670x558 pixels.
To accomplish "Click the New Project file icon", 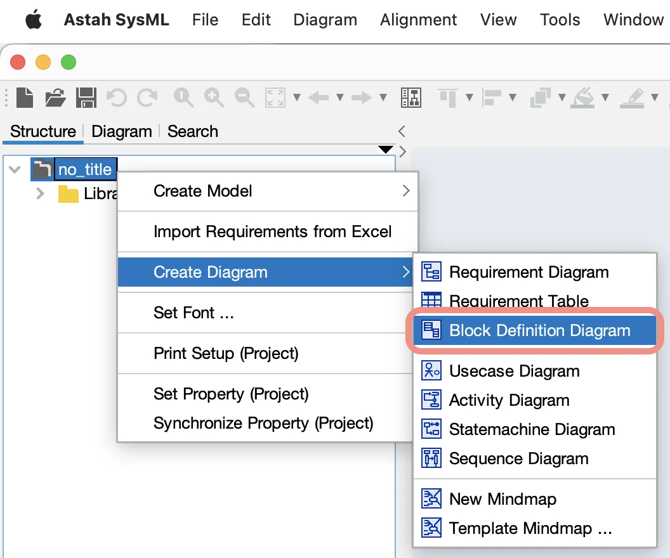I will coord(25,98).
